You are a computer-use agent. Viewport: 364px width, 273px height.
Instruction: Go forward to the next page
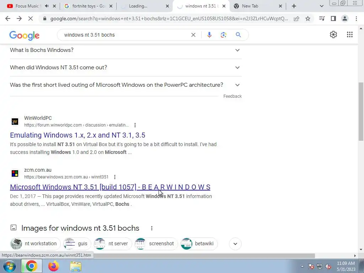click(x=19, y=18)
